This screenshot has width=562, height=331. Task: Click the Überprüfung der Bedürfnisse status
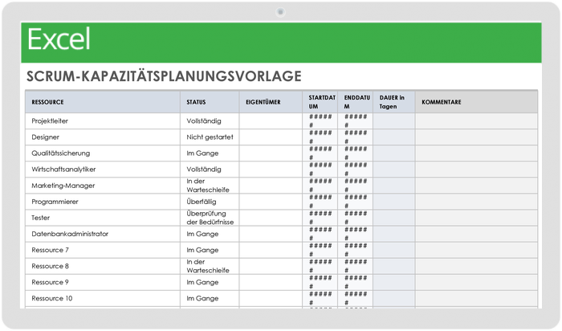point(210,218)
